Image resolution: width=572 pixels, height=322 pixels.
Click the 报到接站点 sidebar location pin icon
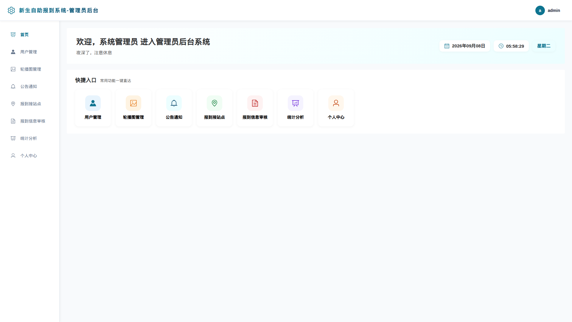13,104
